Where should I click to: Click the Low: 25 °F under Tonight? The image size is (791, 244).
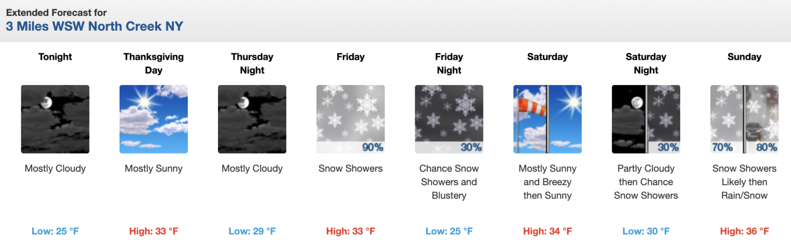click(55, 231)
